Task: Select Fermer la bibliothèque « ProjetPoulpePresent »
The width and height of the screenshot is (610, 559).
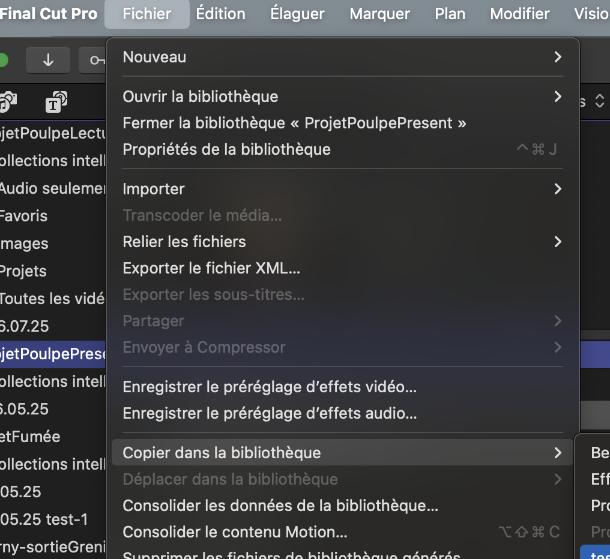Action: click(x=294, y=123)
